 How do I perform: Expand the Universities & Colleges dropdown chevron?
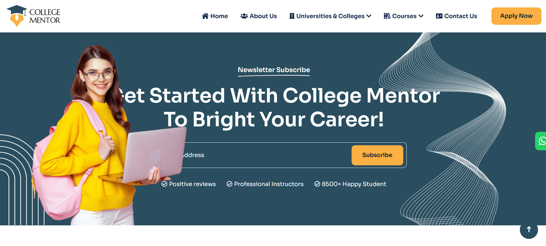pyautogui.click(x=369, y=16)
